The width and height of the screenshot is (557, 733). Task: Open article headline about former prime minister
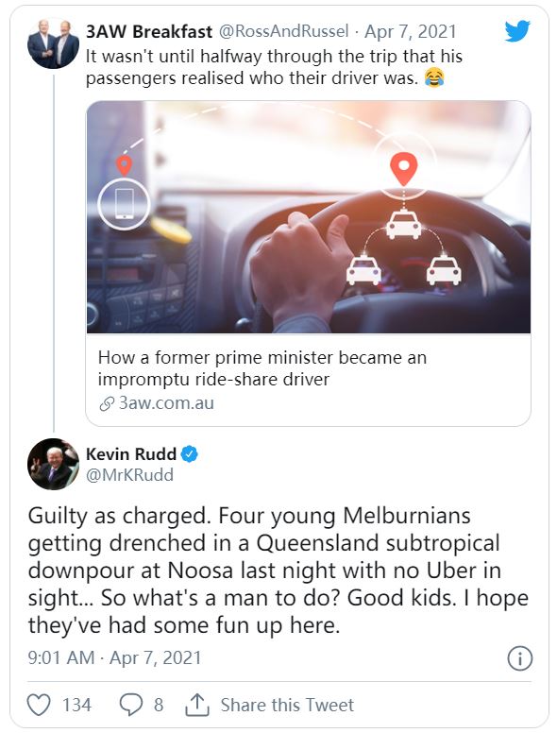tap(262, 368)
